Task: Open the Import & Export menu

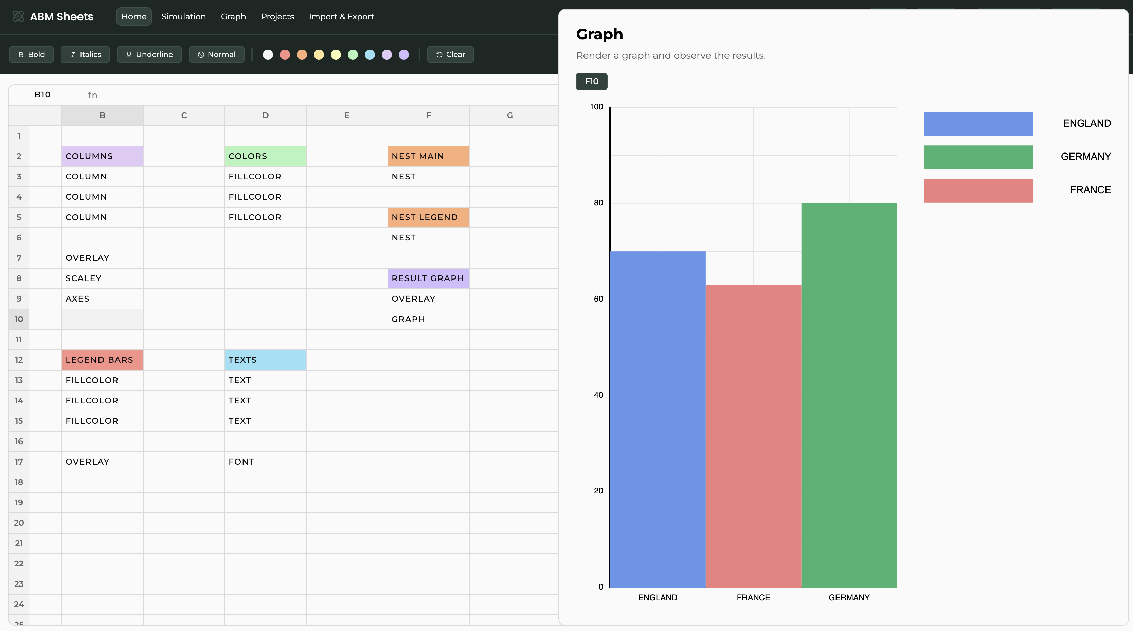Action: coord(341,17)
